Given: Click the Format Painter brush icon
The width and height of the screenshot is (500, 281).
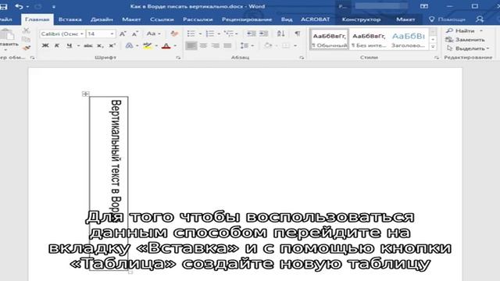Looking at the screenshot, I should tap(26, 48).
